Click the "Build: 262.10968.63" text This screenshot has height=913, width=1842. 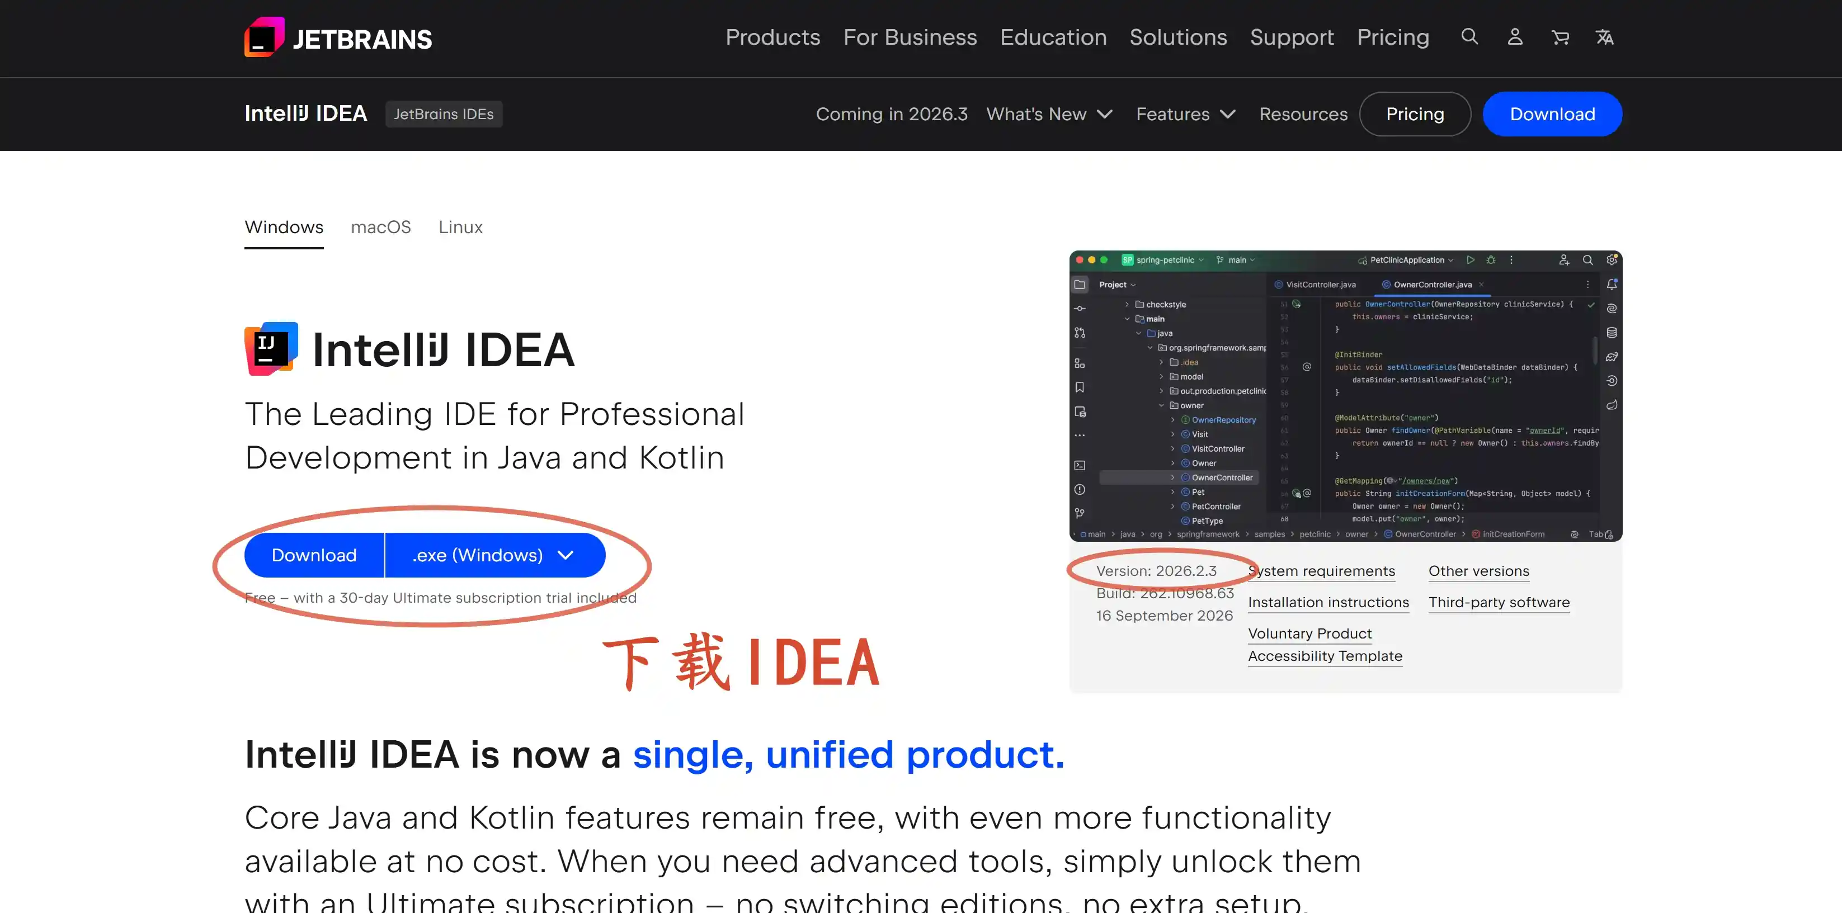1166,593
